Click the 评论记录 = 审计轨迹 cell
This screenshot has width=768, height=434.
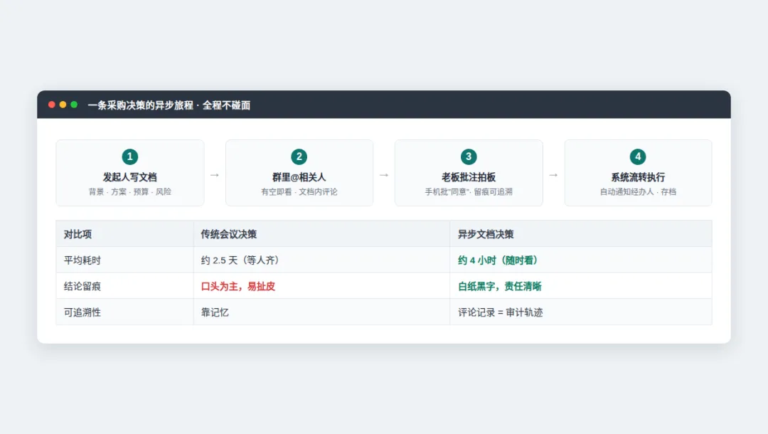(581, 312)
